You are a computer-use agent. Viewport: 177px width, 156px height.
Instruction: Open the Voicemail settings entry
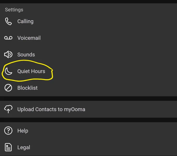[29, 38]
